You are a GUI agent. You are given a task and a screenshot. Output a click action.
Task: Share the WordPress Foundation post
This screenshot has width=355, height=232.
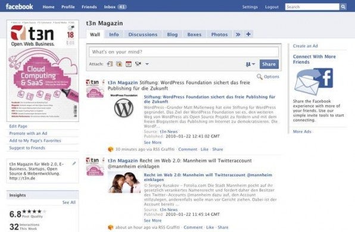(x=217, y=149)
